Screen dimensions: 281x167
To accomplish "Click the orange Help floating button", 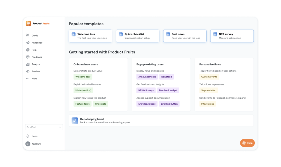I will pos(247,143).
